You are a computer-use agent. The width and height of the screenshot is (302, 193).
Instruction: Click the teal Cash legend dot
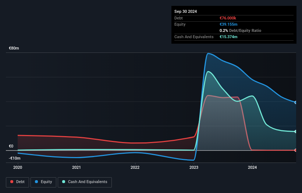64,182
